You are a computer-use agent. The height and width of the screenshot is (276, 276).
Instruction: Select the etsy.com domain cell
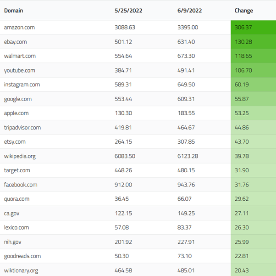click(x=15, y=141)
